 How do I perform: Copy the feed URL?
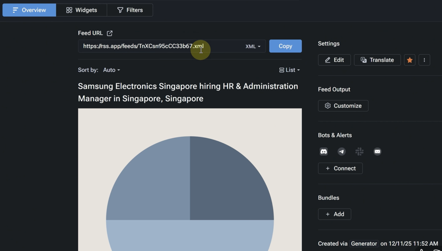click(285, 46)
